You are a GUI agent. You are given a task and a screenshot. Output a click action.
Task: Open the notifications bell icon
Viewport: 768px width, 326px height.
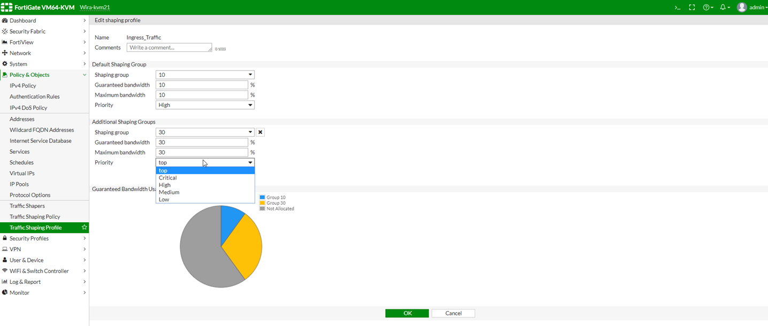tap(724, 7)
